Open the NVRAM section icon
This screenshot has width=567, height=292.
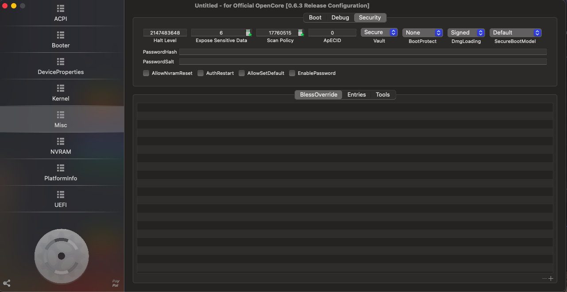click(x=61, y=141)
